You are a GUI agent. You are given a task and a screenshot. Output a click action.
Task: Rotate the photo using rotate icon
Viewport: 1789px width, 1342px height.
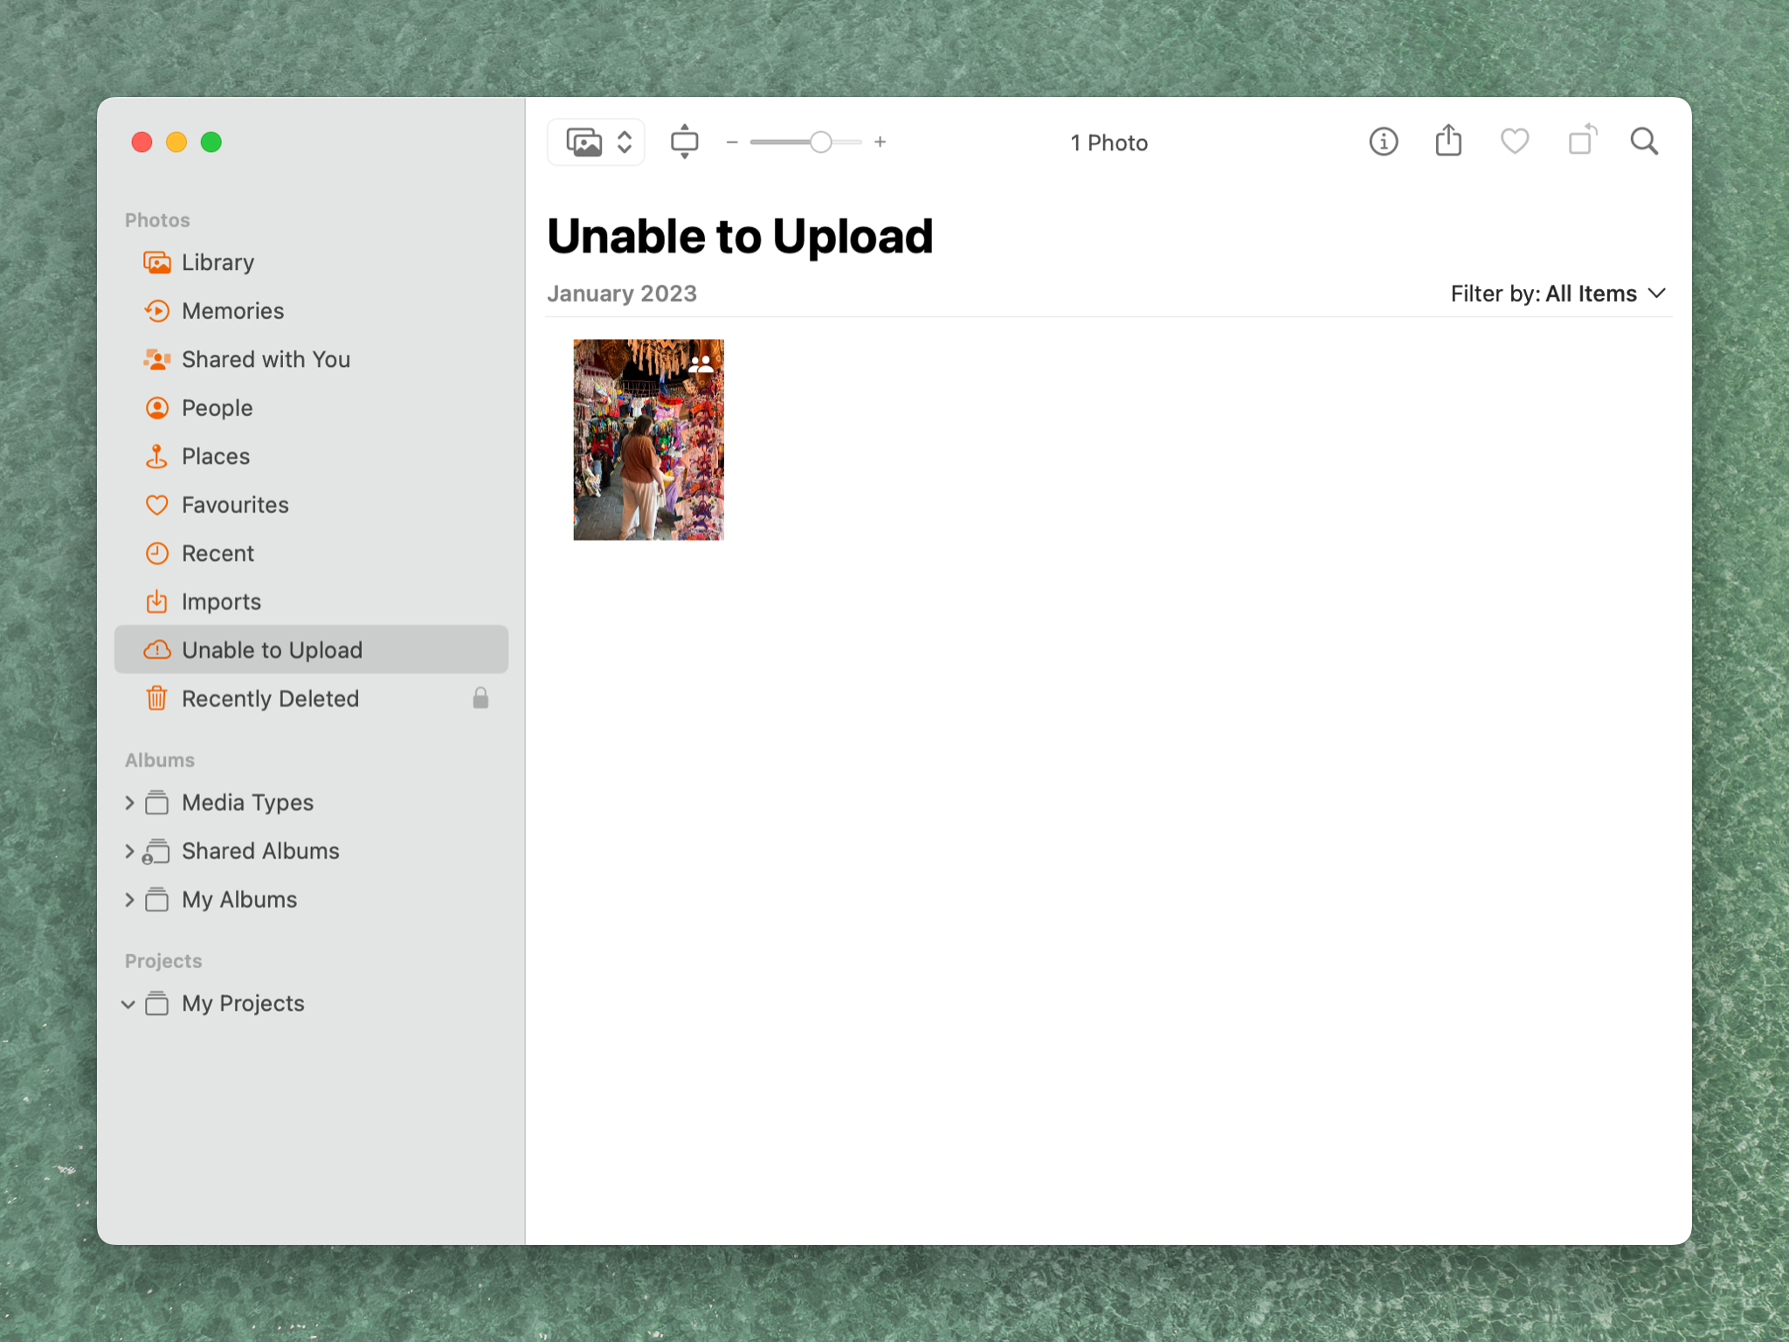click(1581, 142)
